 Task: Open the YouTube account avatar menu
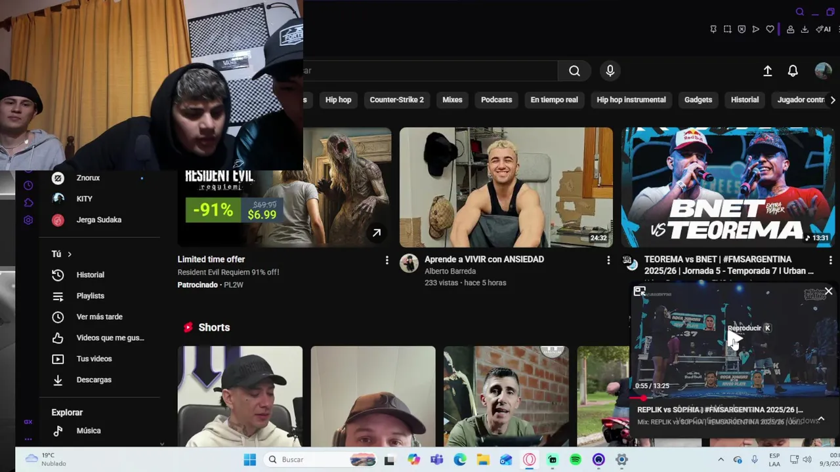point(823,71)
